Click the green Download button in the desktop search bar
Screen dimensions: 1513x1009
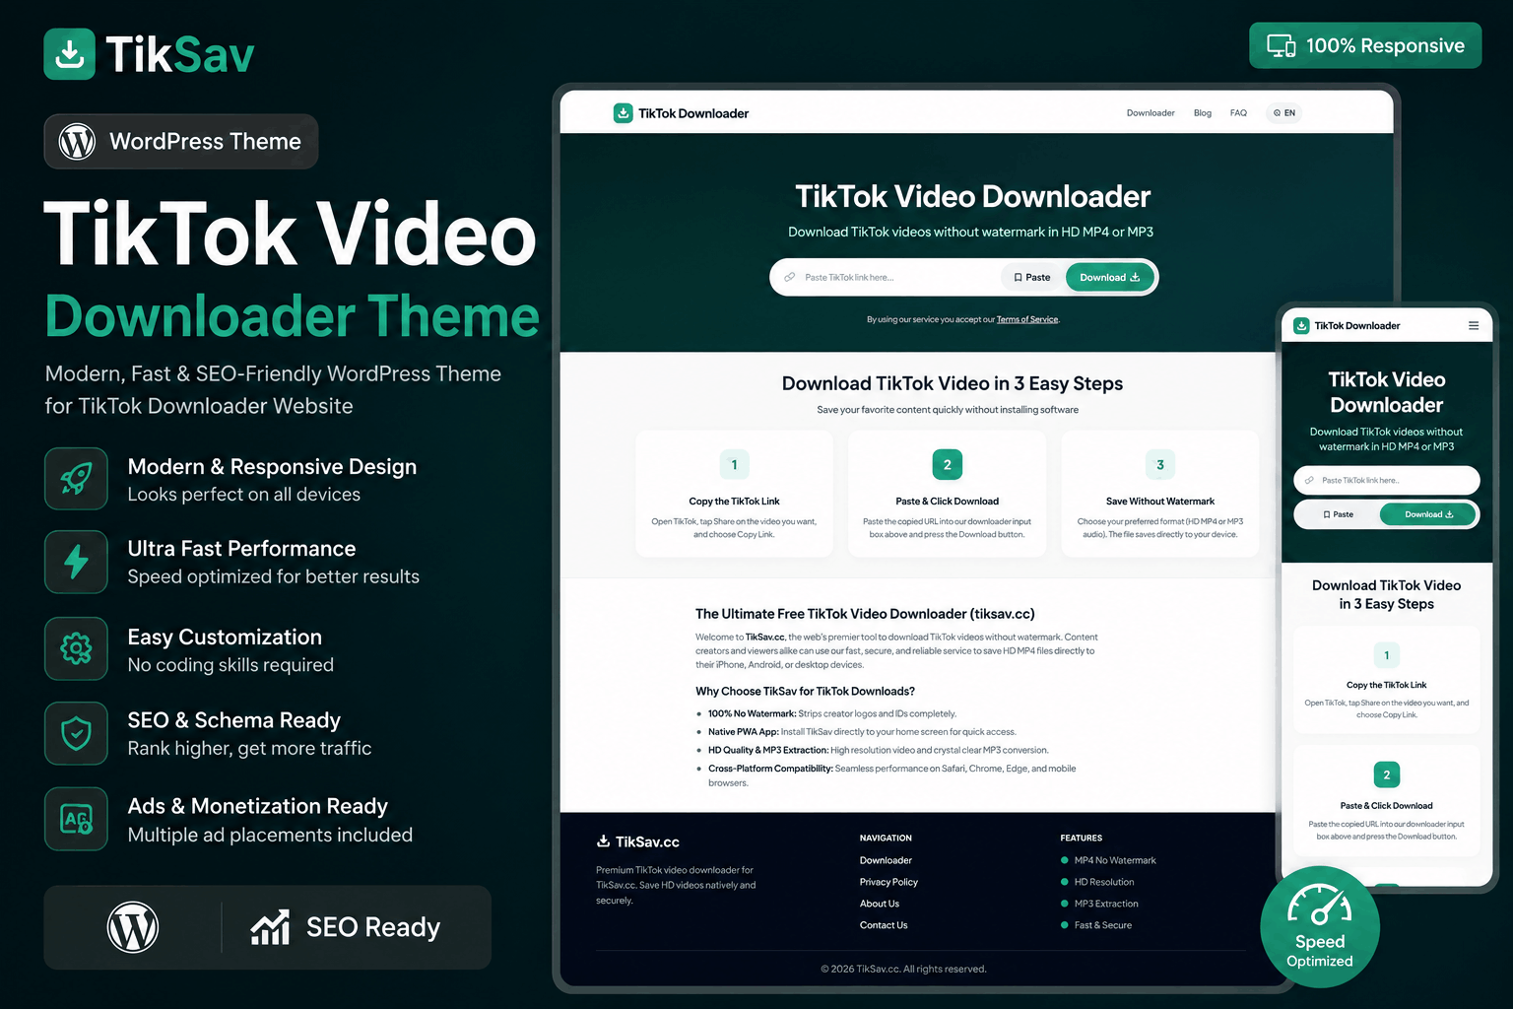[1110, 278]
